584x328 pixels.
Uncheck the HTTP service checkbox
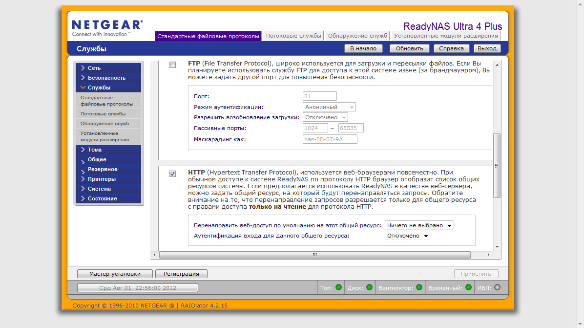tap(172, 174)
